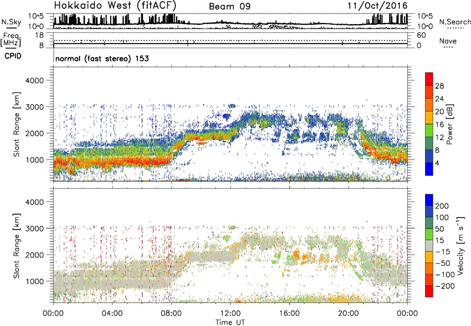Image resolution: width=471 pixels, height=326 pixels.
Task: Click the '1000' tick on the velocity panel
Action: coord(34,281)
